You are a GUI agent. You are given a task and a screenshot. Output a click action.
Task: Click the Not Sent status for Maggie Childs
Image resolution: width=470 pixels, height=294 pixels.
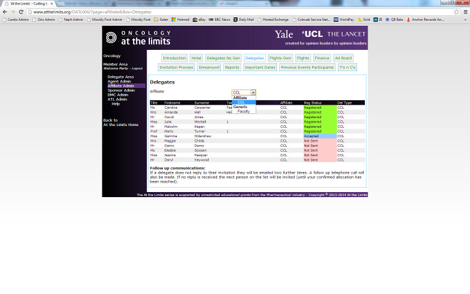click(320, 141)
